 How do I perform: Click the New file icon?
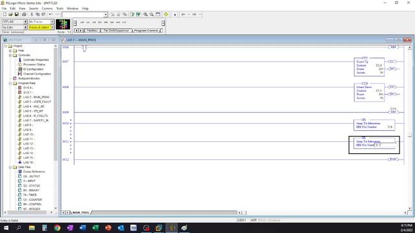5,14
